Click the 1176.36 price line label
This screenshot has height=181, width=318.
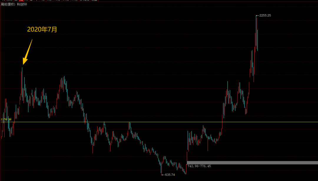coord(6,119)
